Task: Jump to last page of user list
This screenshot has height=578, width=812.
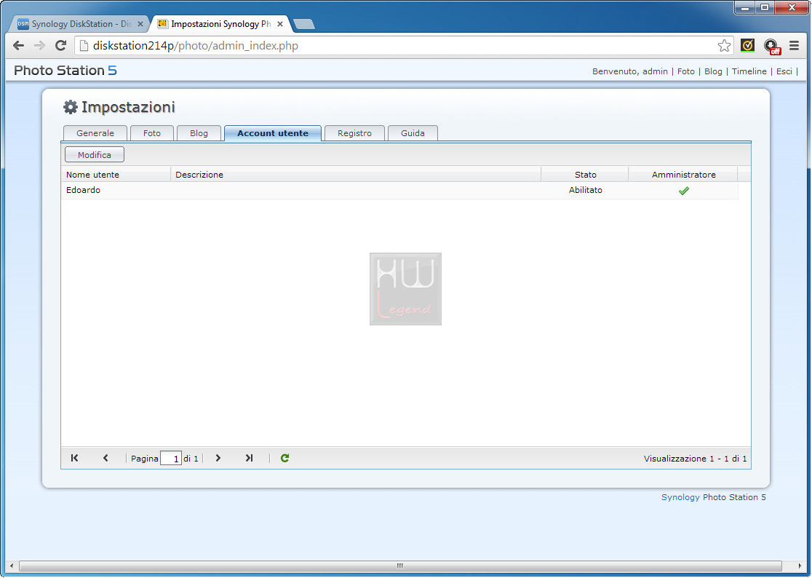Action: click(249, 458)
